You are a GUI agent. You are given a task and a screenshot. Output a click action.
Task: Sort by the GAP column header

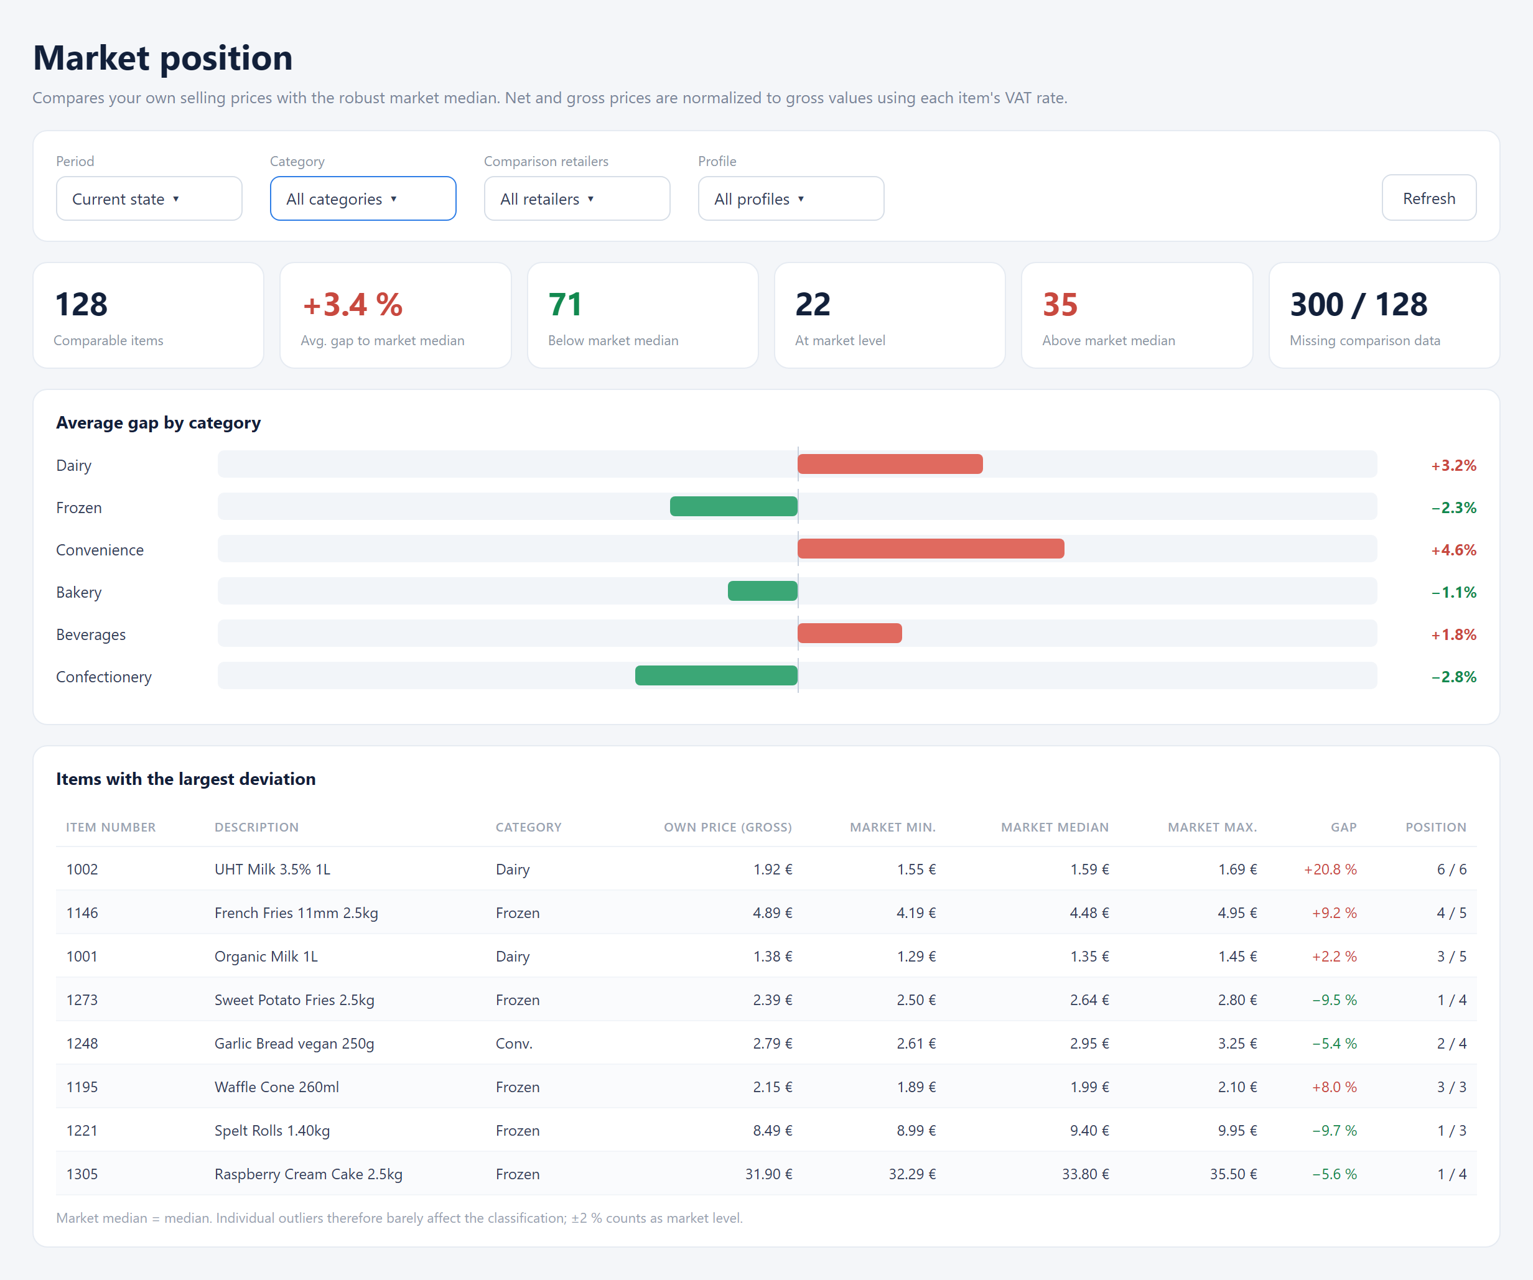[1343, 828]
